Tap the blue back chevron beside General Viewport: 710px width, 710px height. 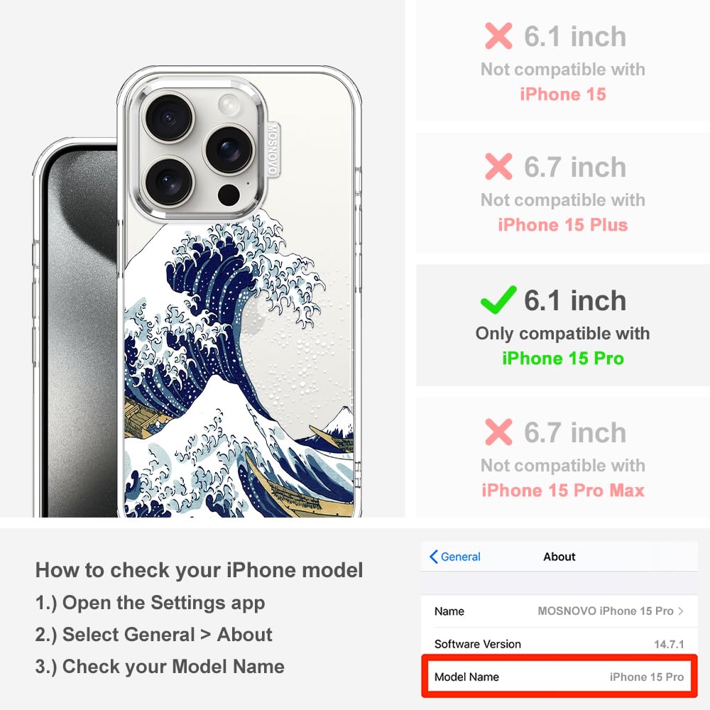pos(434,557)
